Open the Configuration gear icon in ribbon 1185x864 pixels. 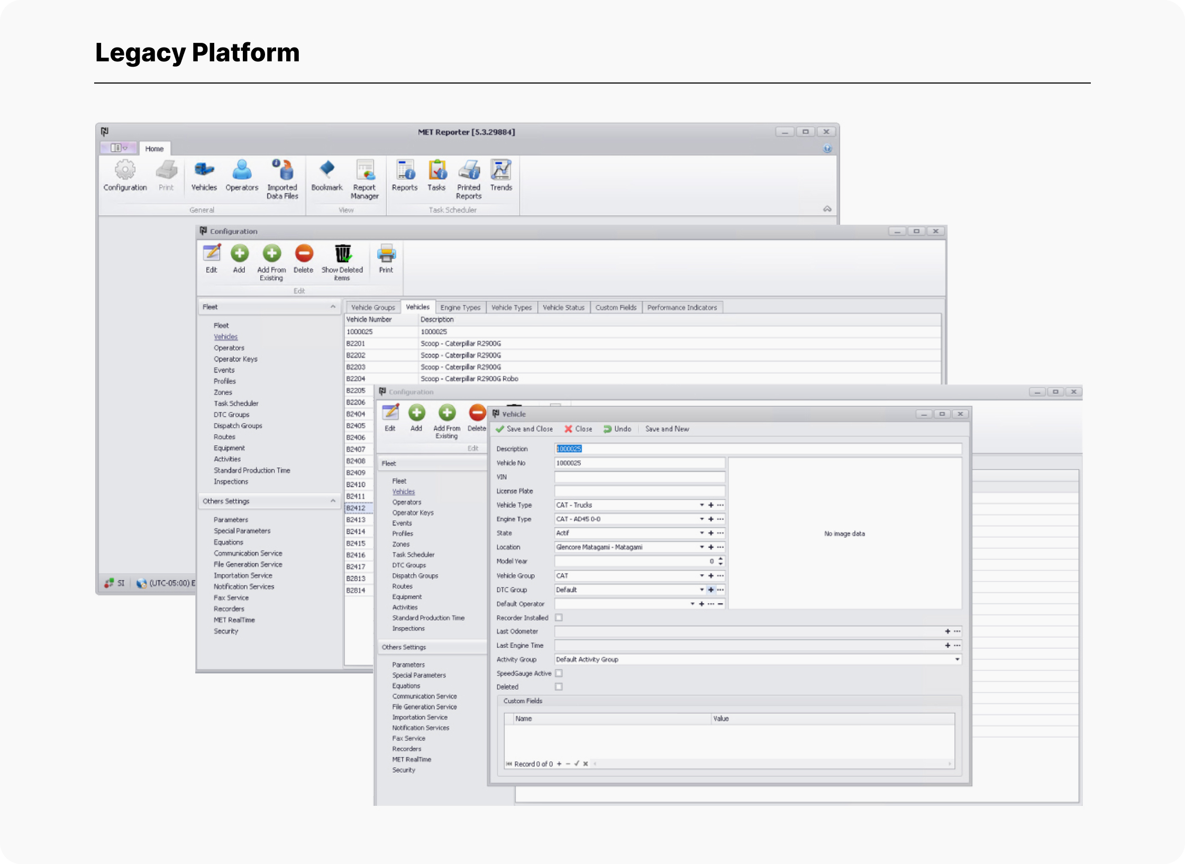(125, 171)
